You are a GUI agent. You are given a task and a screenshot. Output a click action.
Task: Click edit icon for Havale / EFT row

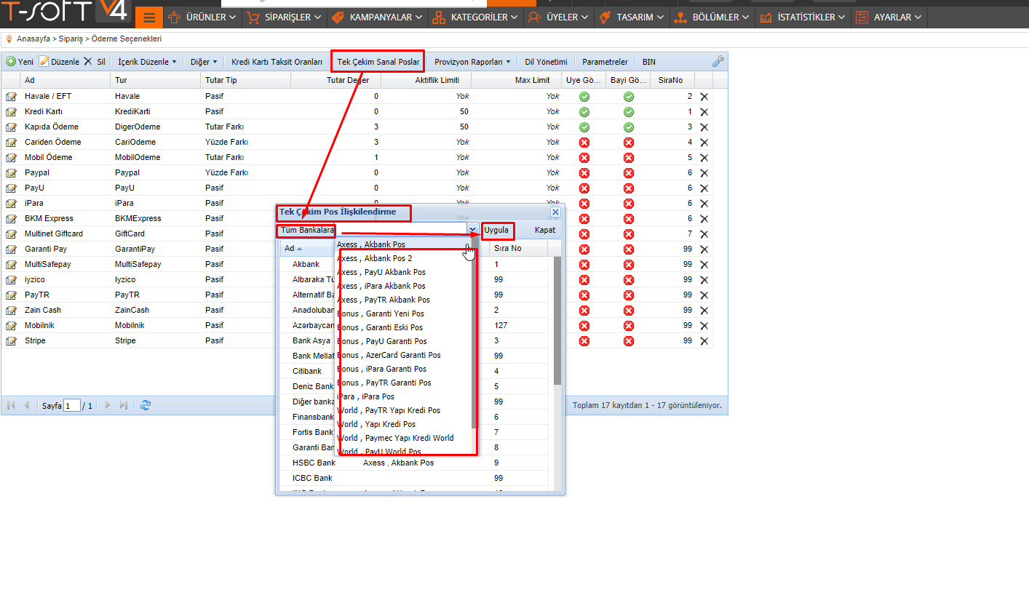pyautogui.click(x=11, y=96)
